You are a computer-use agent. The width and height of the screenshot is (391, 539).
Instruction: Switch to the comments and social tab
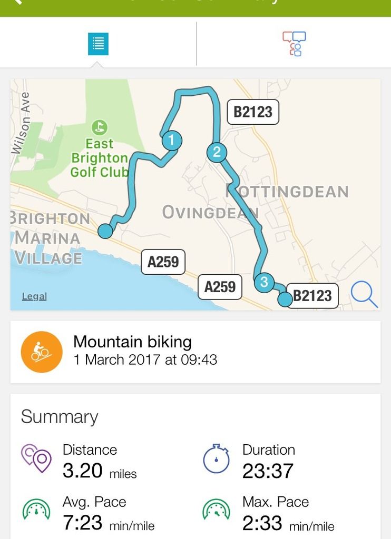(294, 44)
